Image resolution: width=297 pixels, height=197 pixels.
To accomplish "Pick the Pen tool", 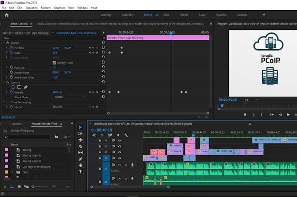I will [x=81, y=159].
